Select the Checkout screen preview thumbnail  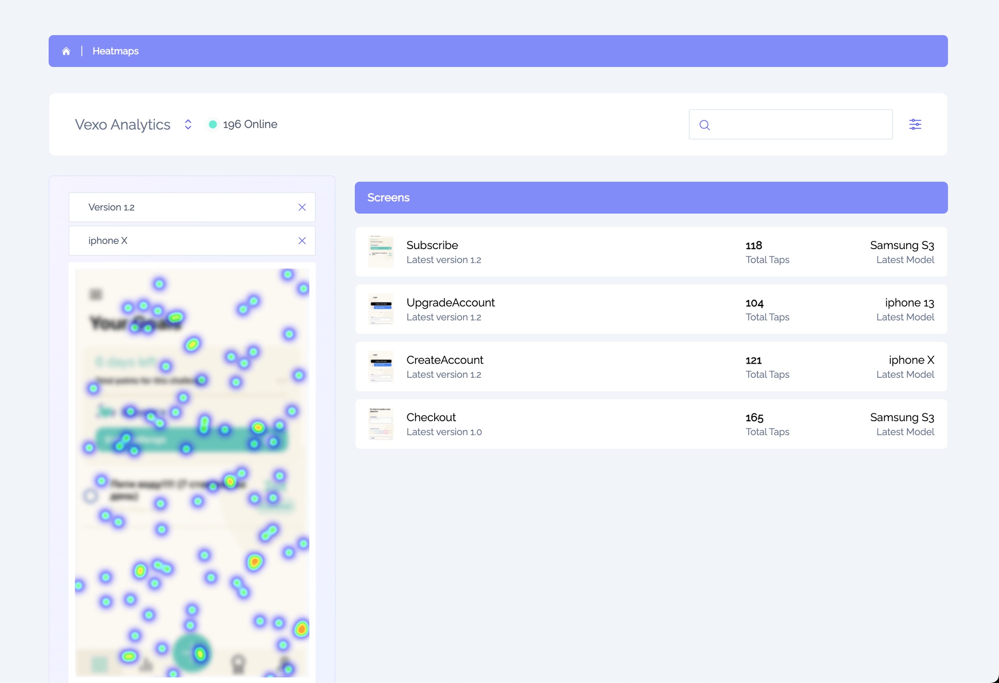click(381, 423)
